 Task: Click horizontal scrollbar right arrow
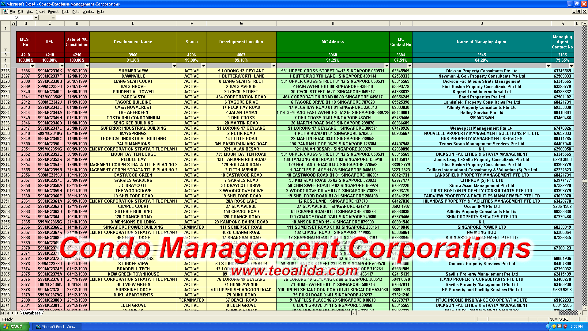580,313
